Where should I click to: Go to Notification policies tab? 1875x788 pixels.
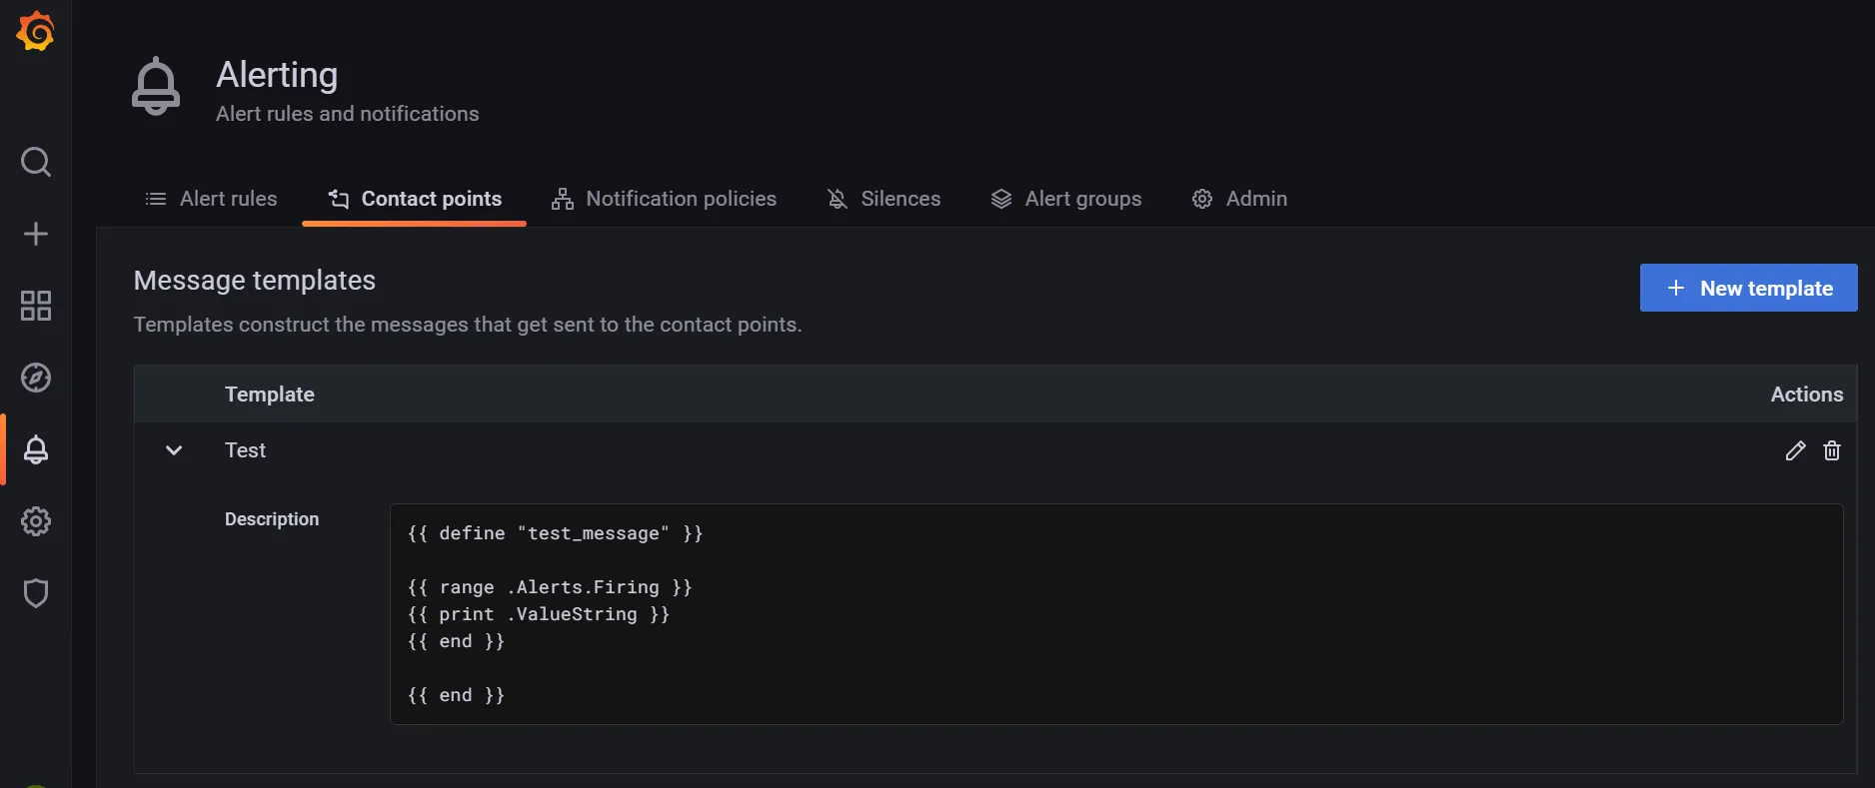pyautogui.click(x=664, y=199)
